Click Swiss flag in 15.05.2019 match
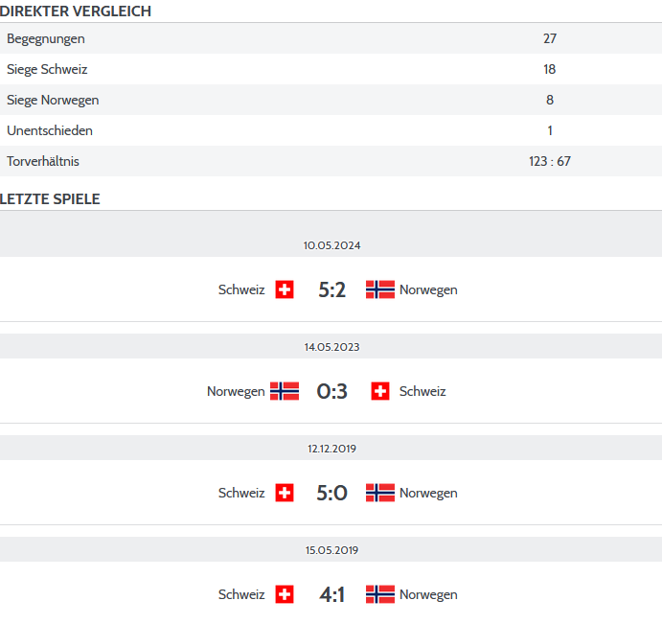662x624 pixels. pyautogui.click(x=285, y=594)
